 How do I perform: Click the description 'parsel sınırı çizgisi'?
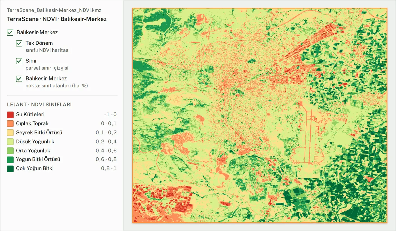pyautogui.click(x=47, y=68)
